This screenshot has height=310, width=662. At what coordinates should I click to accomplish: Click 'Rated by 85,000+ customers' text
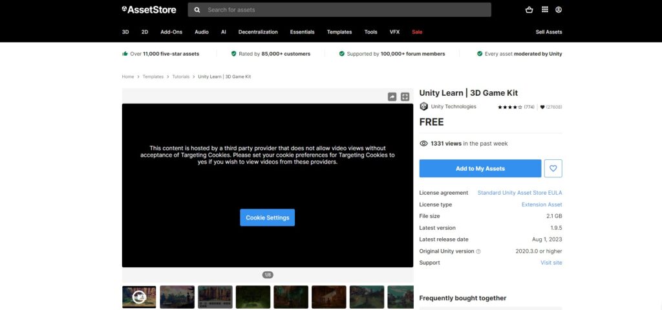tap(274, 54)
